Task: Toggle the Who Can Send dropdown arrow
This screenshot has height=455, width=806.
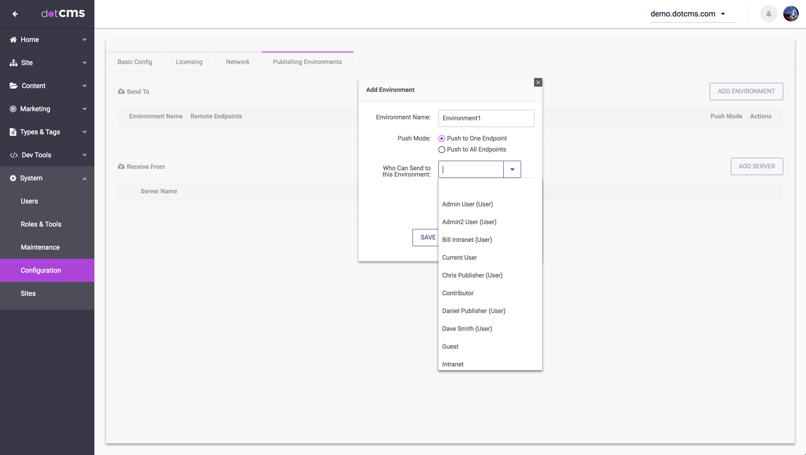Action: tap(512, 169)
